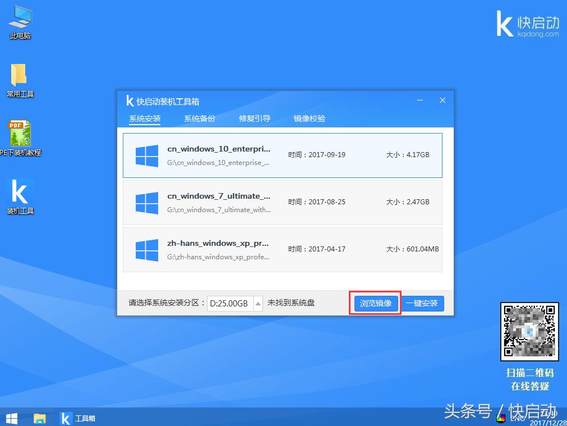This screenshot has height=426, width=567.
Task: Switch to the 镜像校验 tab
Action: coord(309,118)
